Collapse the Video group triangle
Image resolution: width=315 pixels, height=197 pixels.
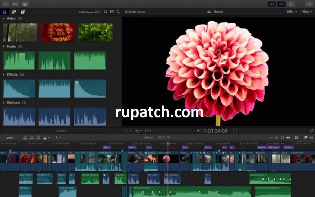(3, 18)
